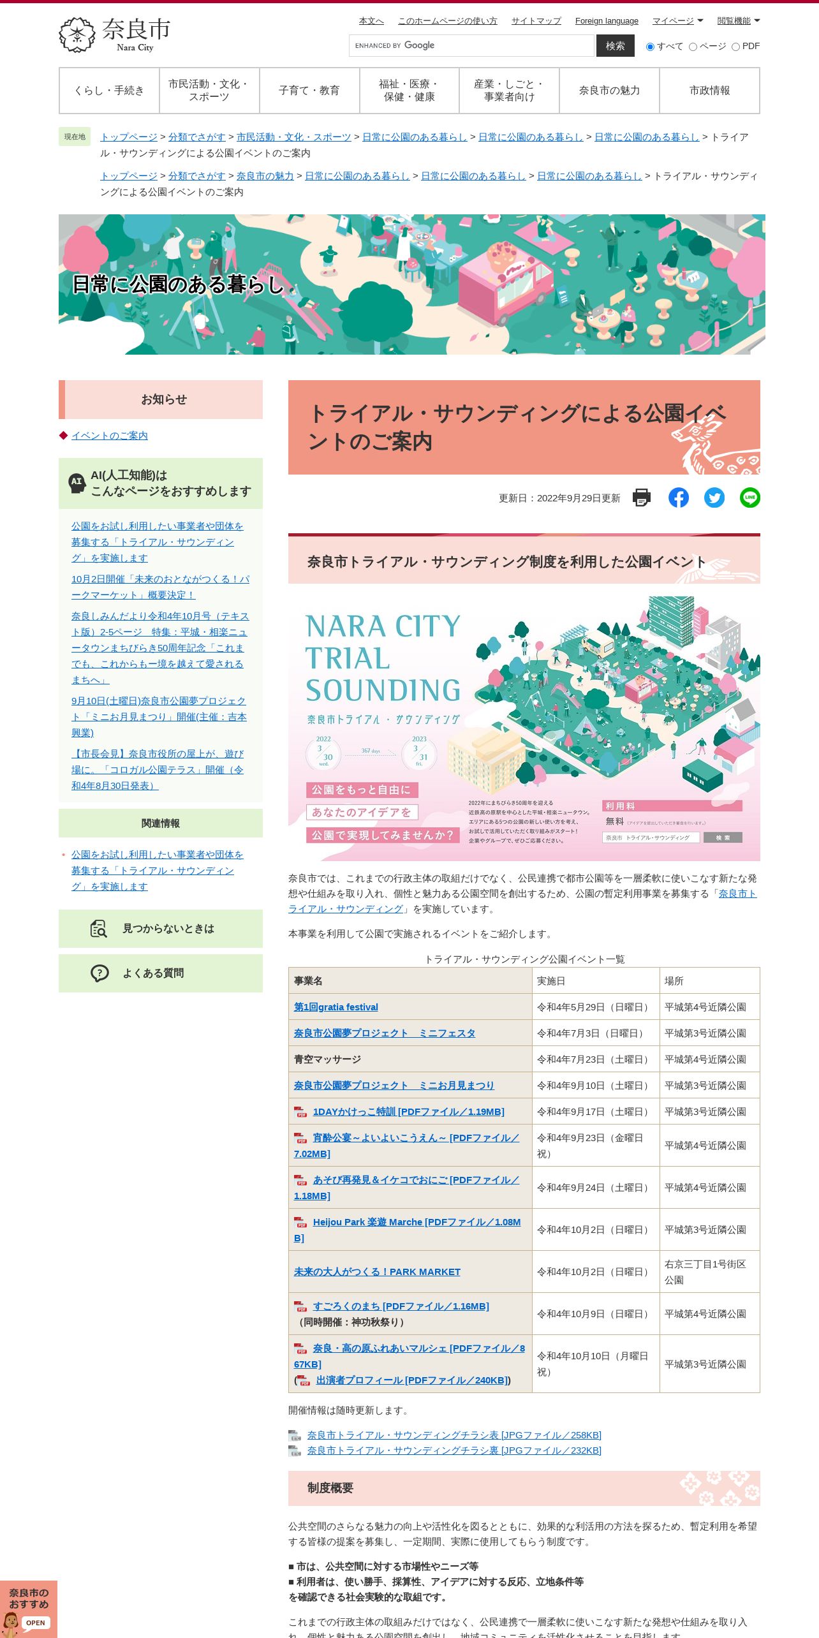Image resolution: width=819 pixels, height=1638 pixels.
Task: Open 奈良しみんだより令和4年10月号 recommendation link
Action: point(160,648)
